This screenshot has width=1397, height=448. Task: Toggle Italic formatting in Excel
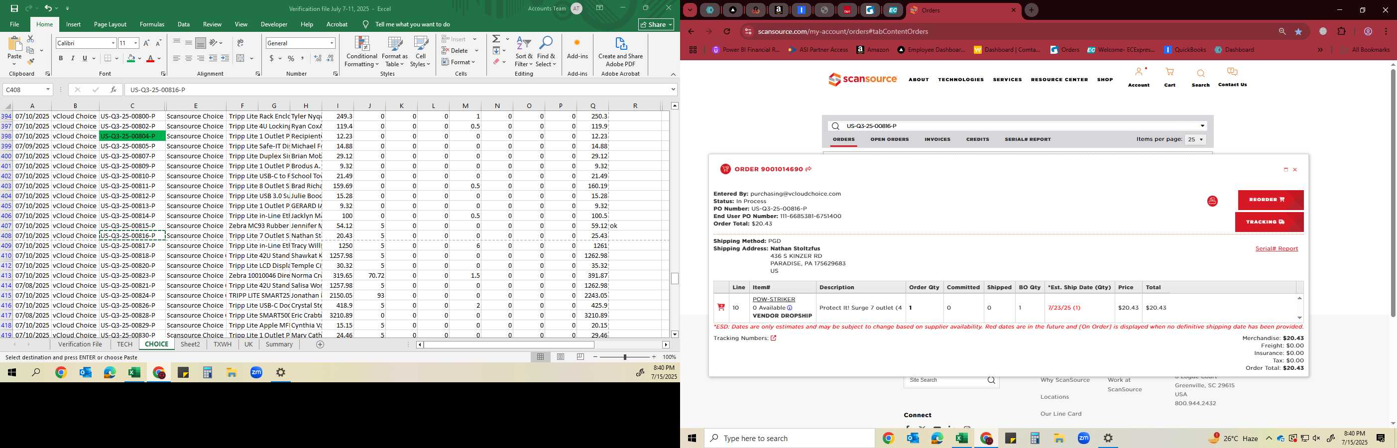(x=73, y=58)
